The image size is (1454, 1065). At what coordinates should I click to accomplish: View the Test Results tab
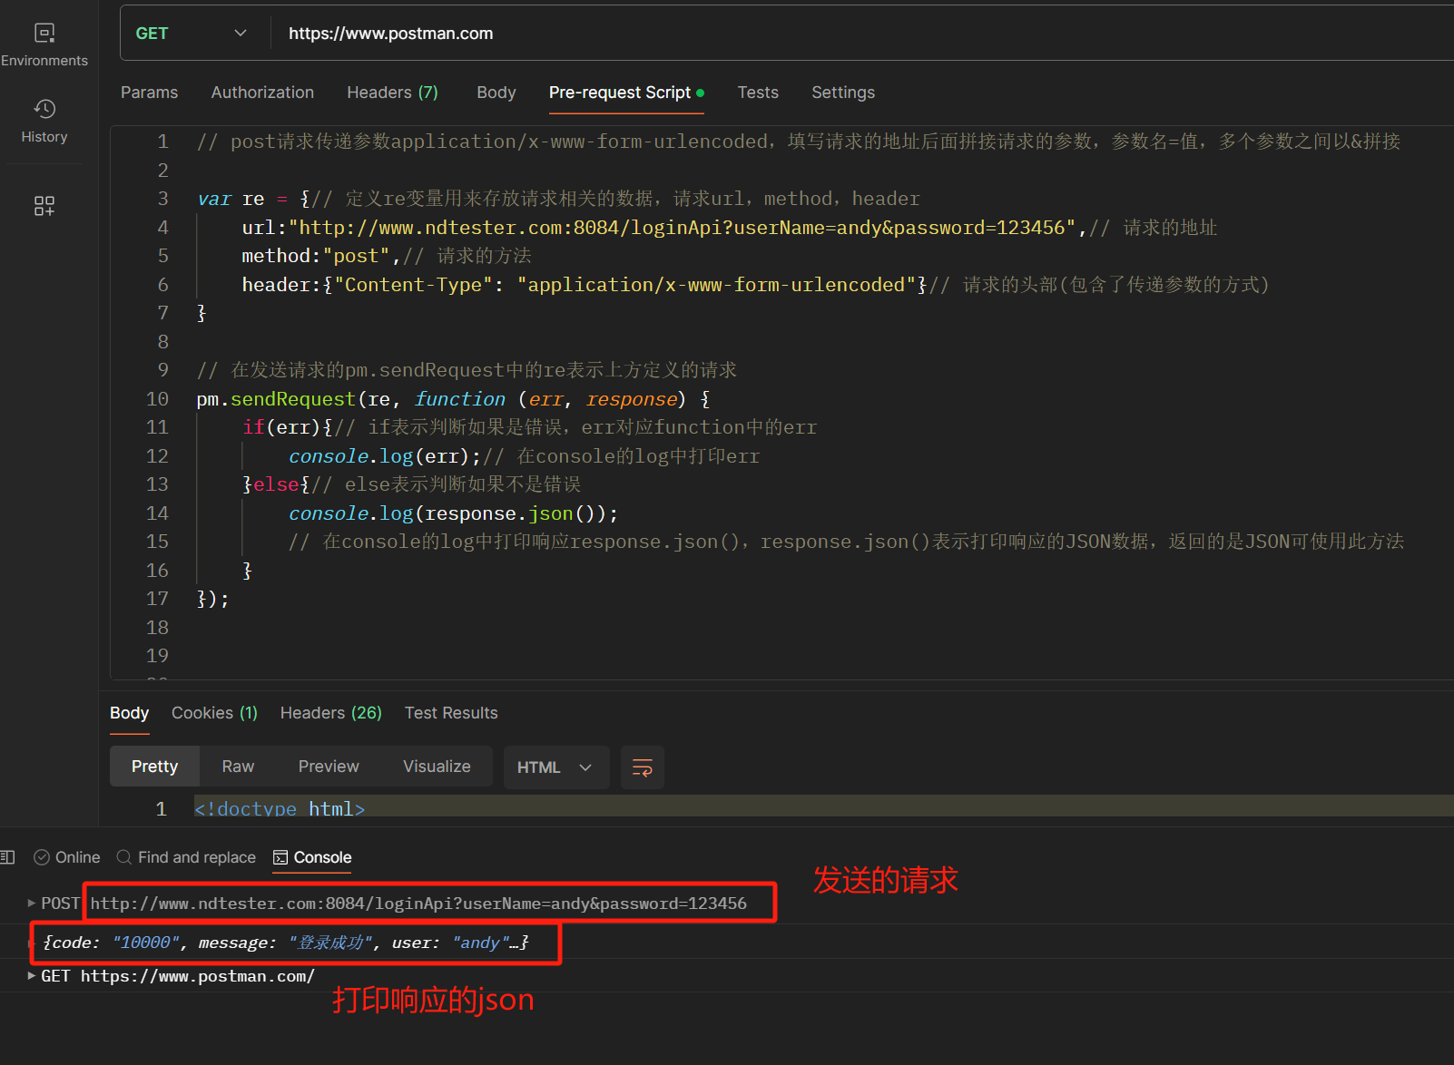click(451, 713)
